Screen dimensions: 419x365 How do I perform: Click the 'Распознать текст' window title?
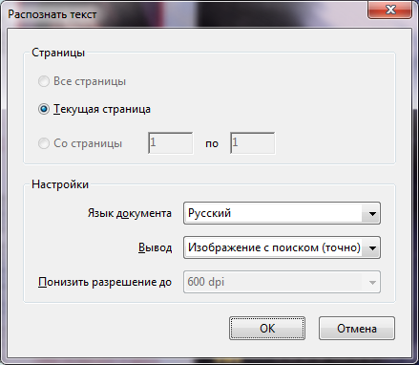(52, 14)
